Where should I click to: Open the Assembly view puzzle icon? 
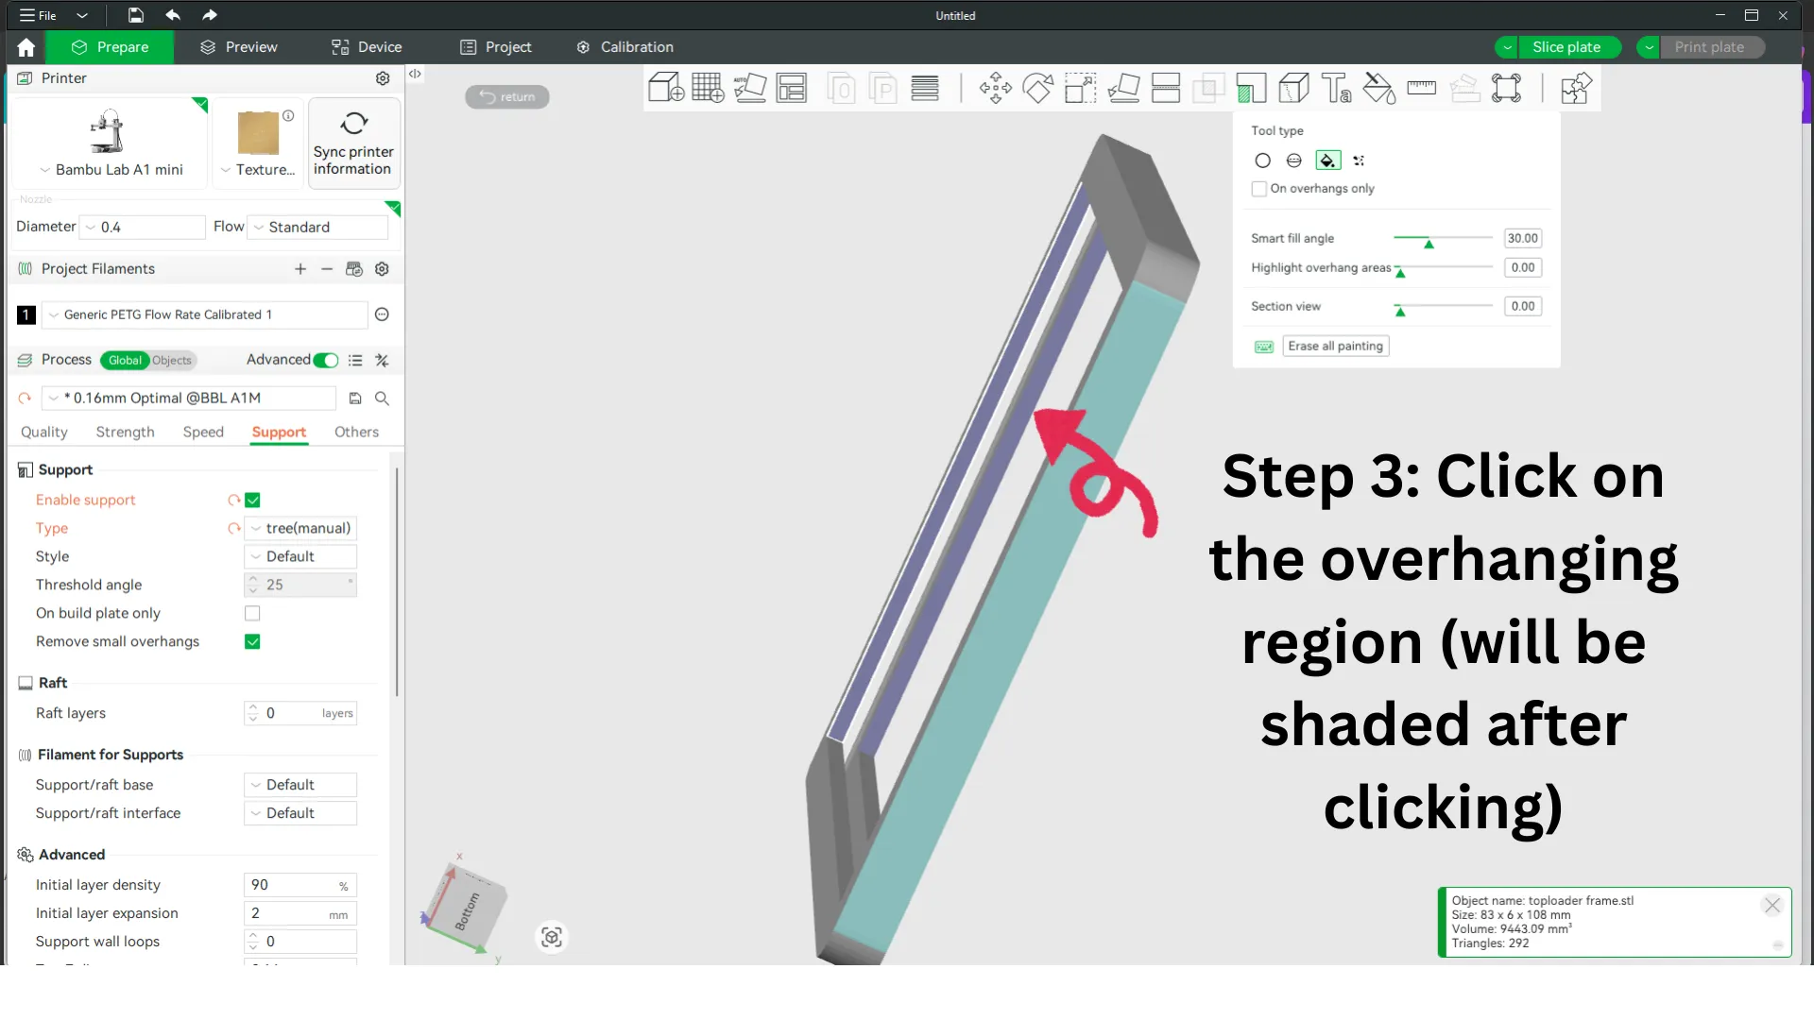click(1575, 88)
